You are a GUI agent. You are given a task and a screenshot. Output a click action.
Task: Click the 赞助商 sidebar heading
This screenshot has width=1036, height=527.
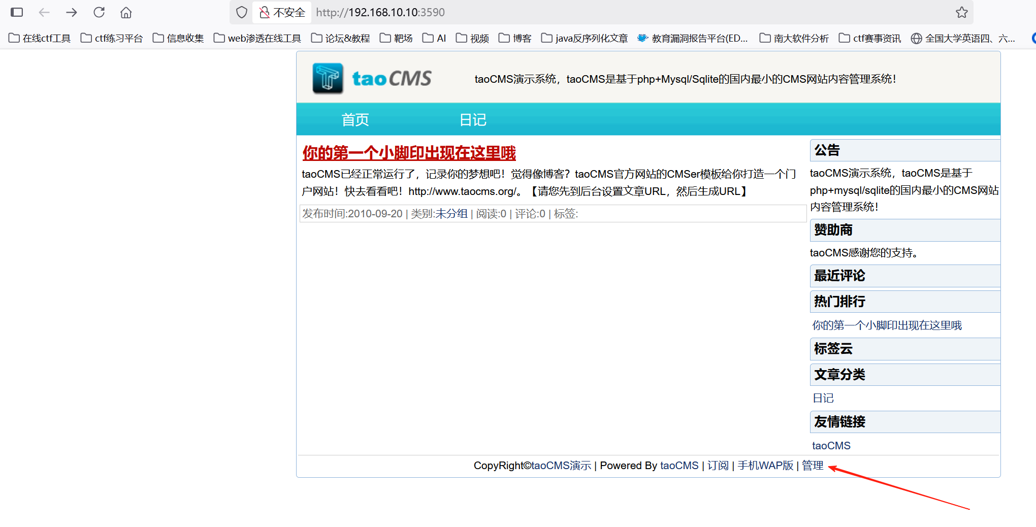pos(905,230)
